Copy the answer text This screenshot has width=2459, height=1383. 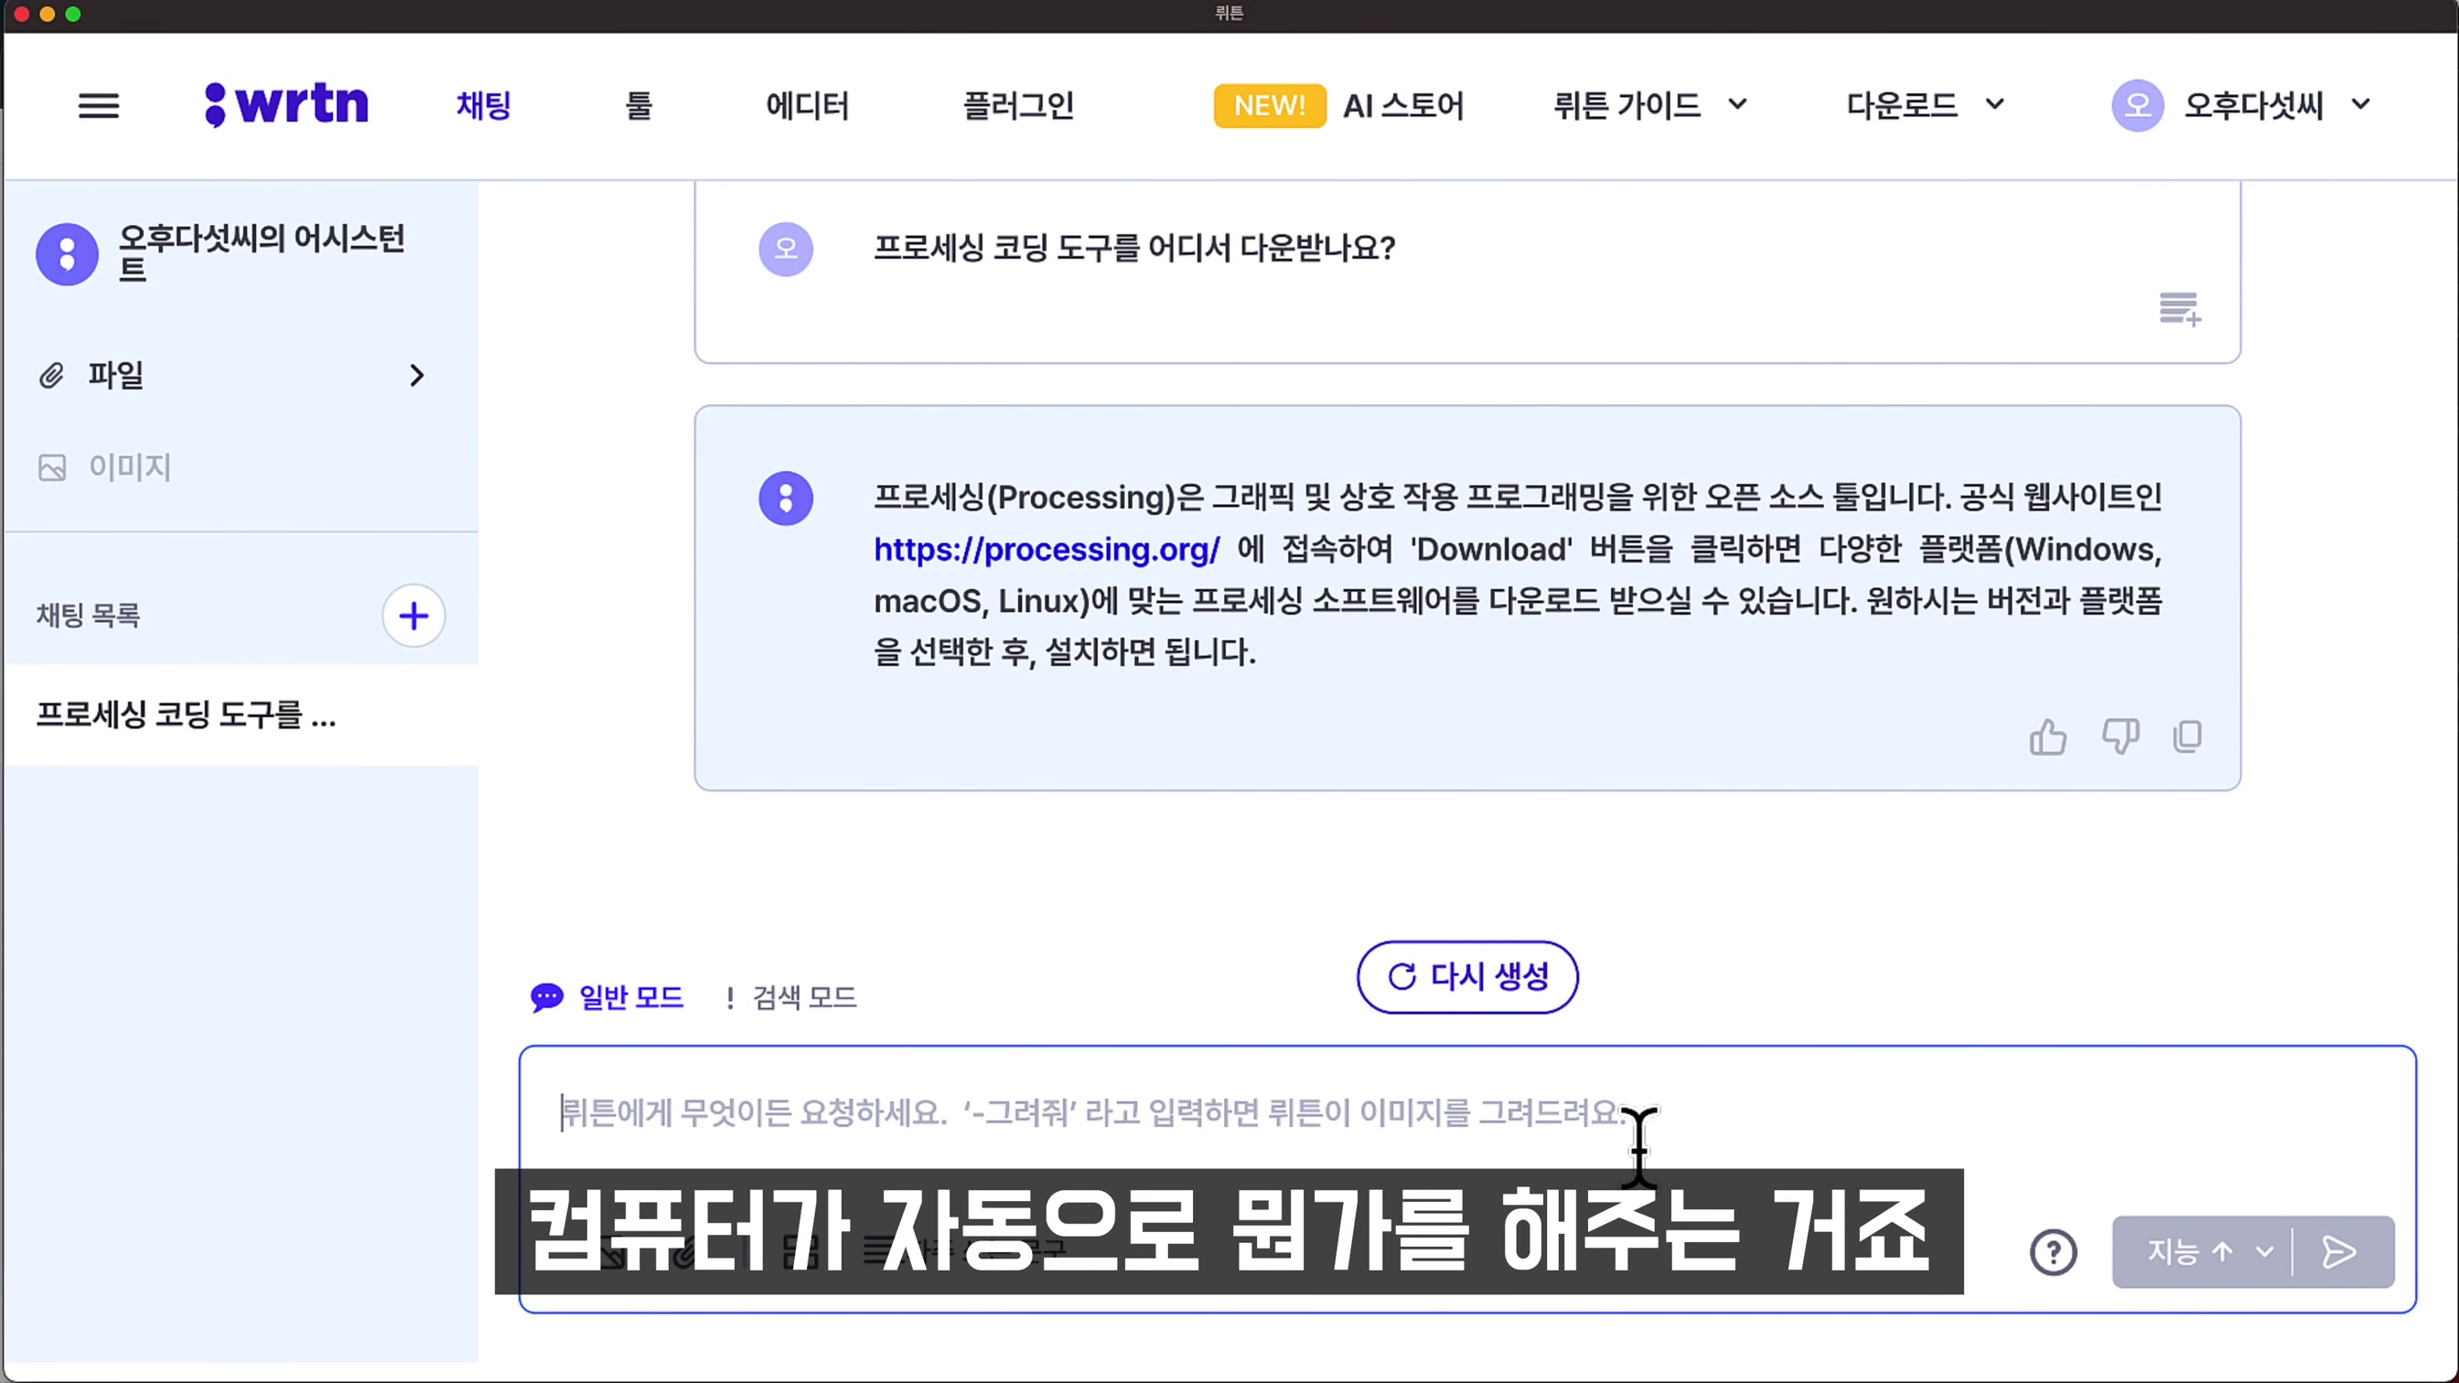(x=2187, y=737)
